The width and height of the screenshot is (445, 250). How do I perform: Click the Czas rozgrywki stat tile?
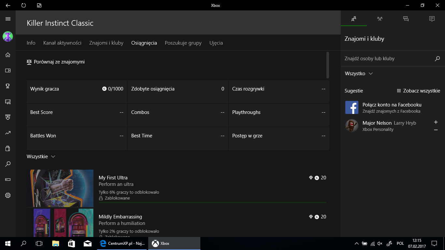pos(279,92)
